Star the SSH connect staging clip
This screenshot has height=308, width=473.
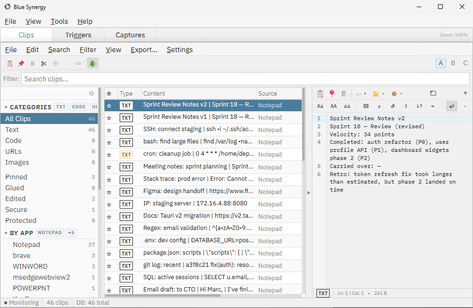[x=110, y=130]
